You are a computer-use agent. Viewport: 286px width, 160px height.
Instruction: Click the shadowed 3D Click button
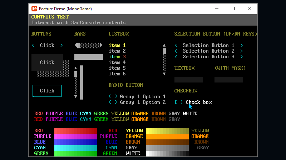[x=47, y=63]
